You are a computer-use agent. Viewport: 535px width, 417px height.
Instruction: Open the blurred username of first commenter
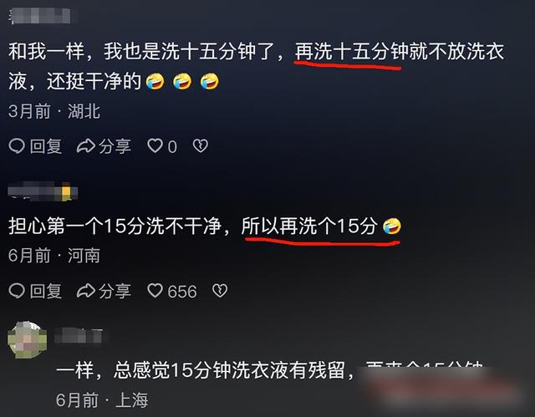[39, 16]
